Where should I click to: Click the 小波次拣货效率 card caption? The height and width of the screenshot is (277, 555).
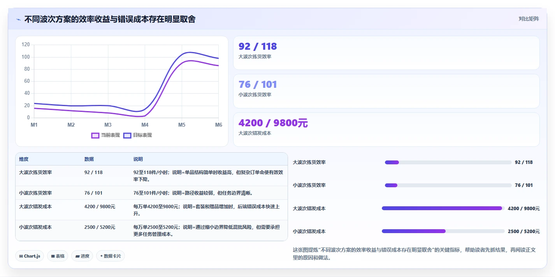coord(255,95)
